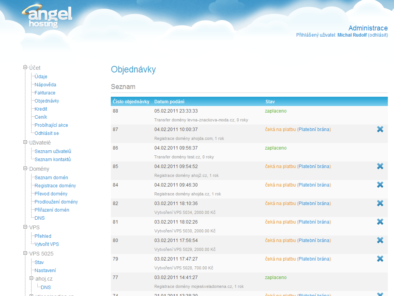Remove order 80 using the cross icon
Image resolution: width=394 pixels, height=296 pixels.
380,240
